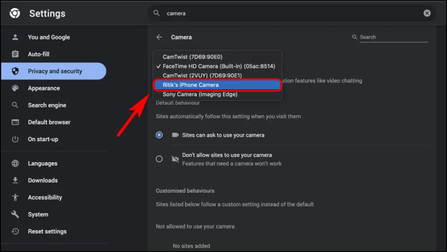
Task: Select FaceTime HD Camera (Built-in) option
Action: 217,66
